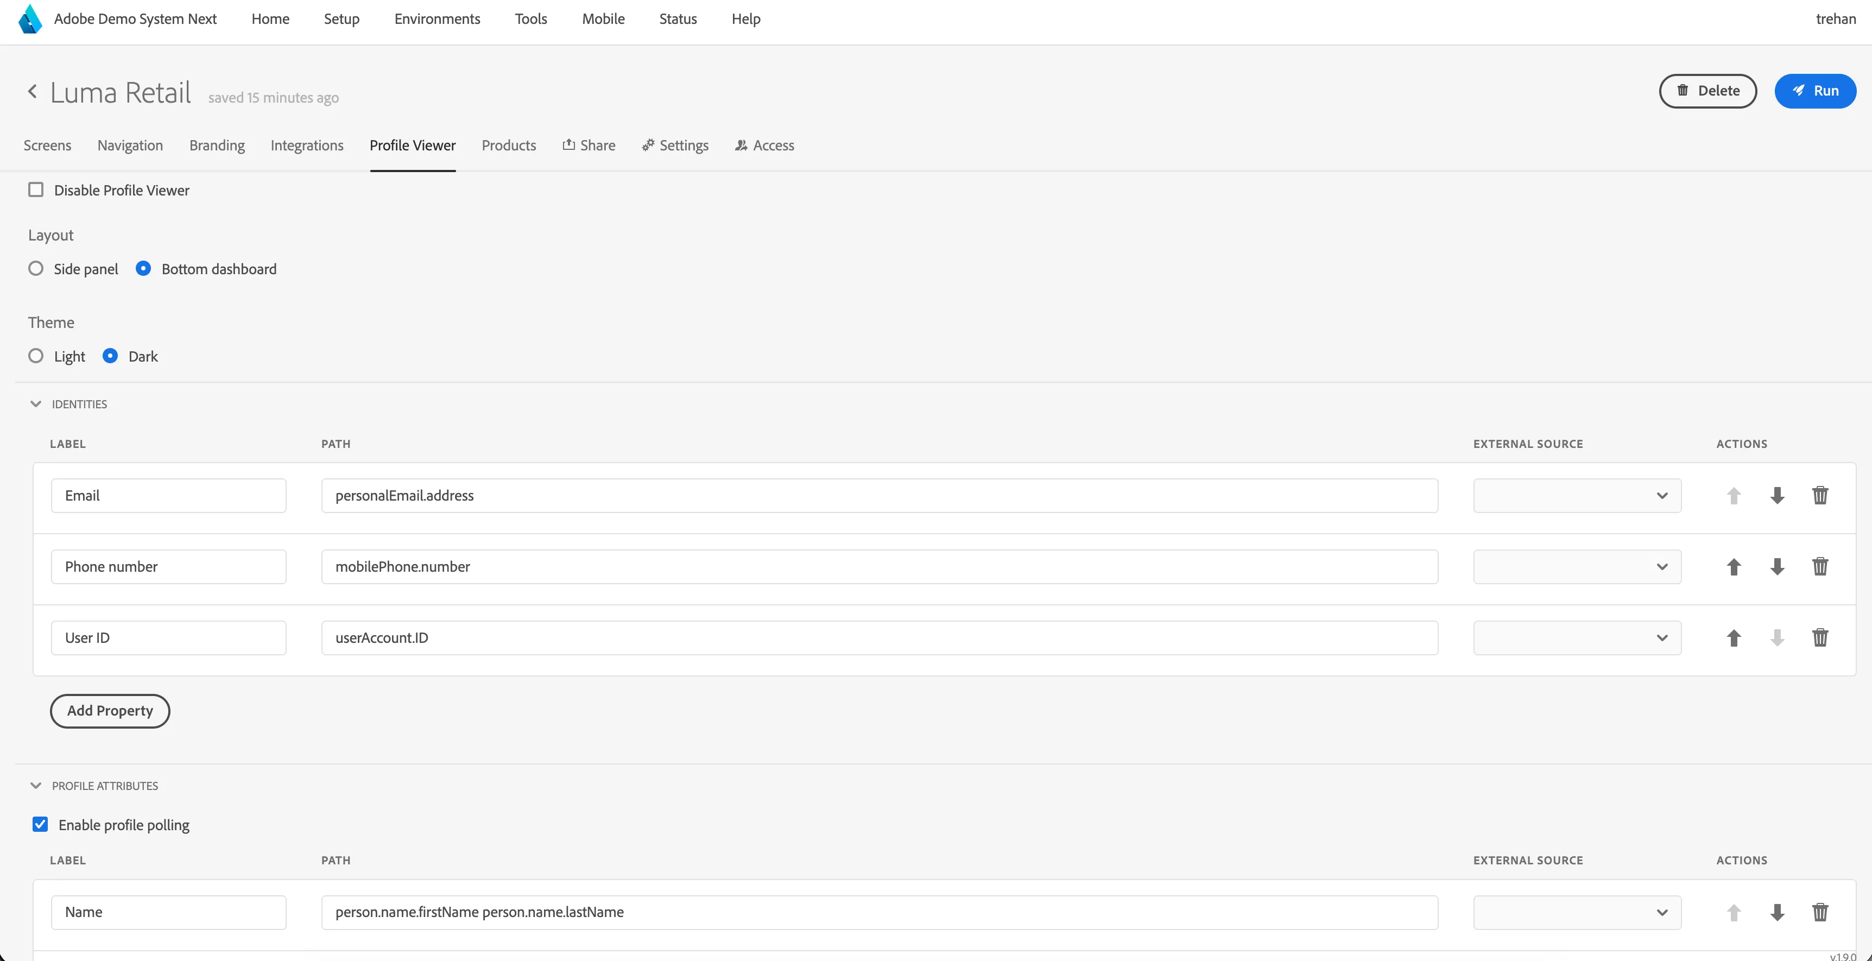Switch to the Screens tab
Viewport: 1872px width, 961px height.
47,146
